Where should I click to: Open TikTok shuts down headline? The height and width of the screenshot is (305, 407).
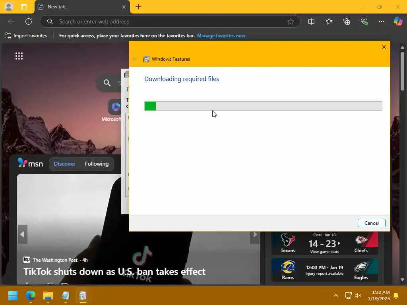114,272
